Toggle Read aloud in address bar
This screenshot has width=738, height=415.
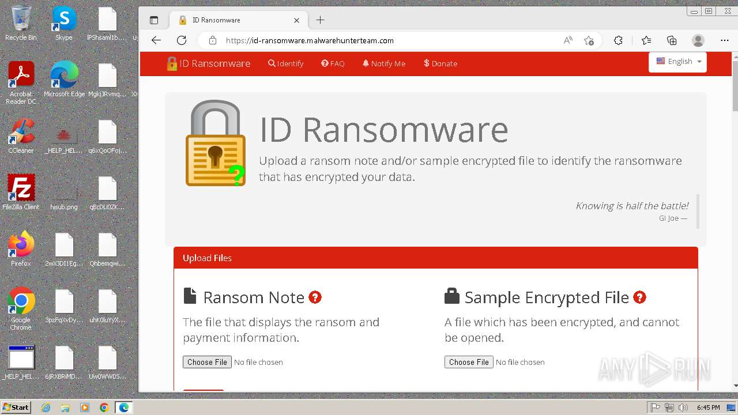[x=568, y=40]
